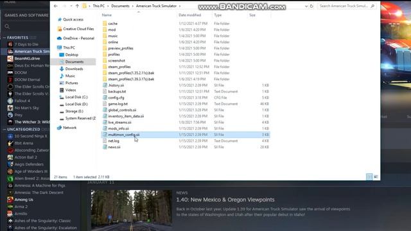
Task: Click the Up one level arrow
Action: pyautogui.click(x=77, y=6)
